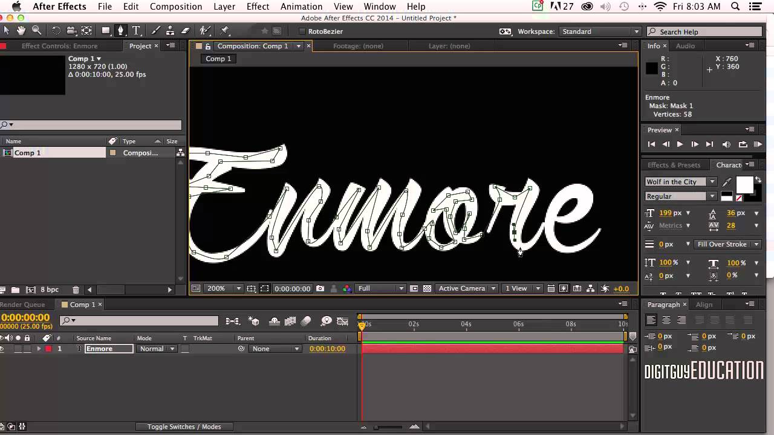This screenshot has width=774, height=435.
Task: Mute audio in Preview panel
Action: 726,144
